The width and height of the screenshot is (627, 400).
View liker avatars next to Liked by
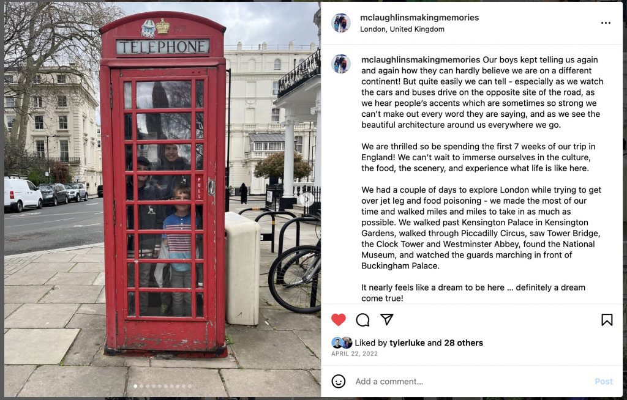(342, 343)
